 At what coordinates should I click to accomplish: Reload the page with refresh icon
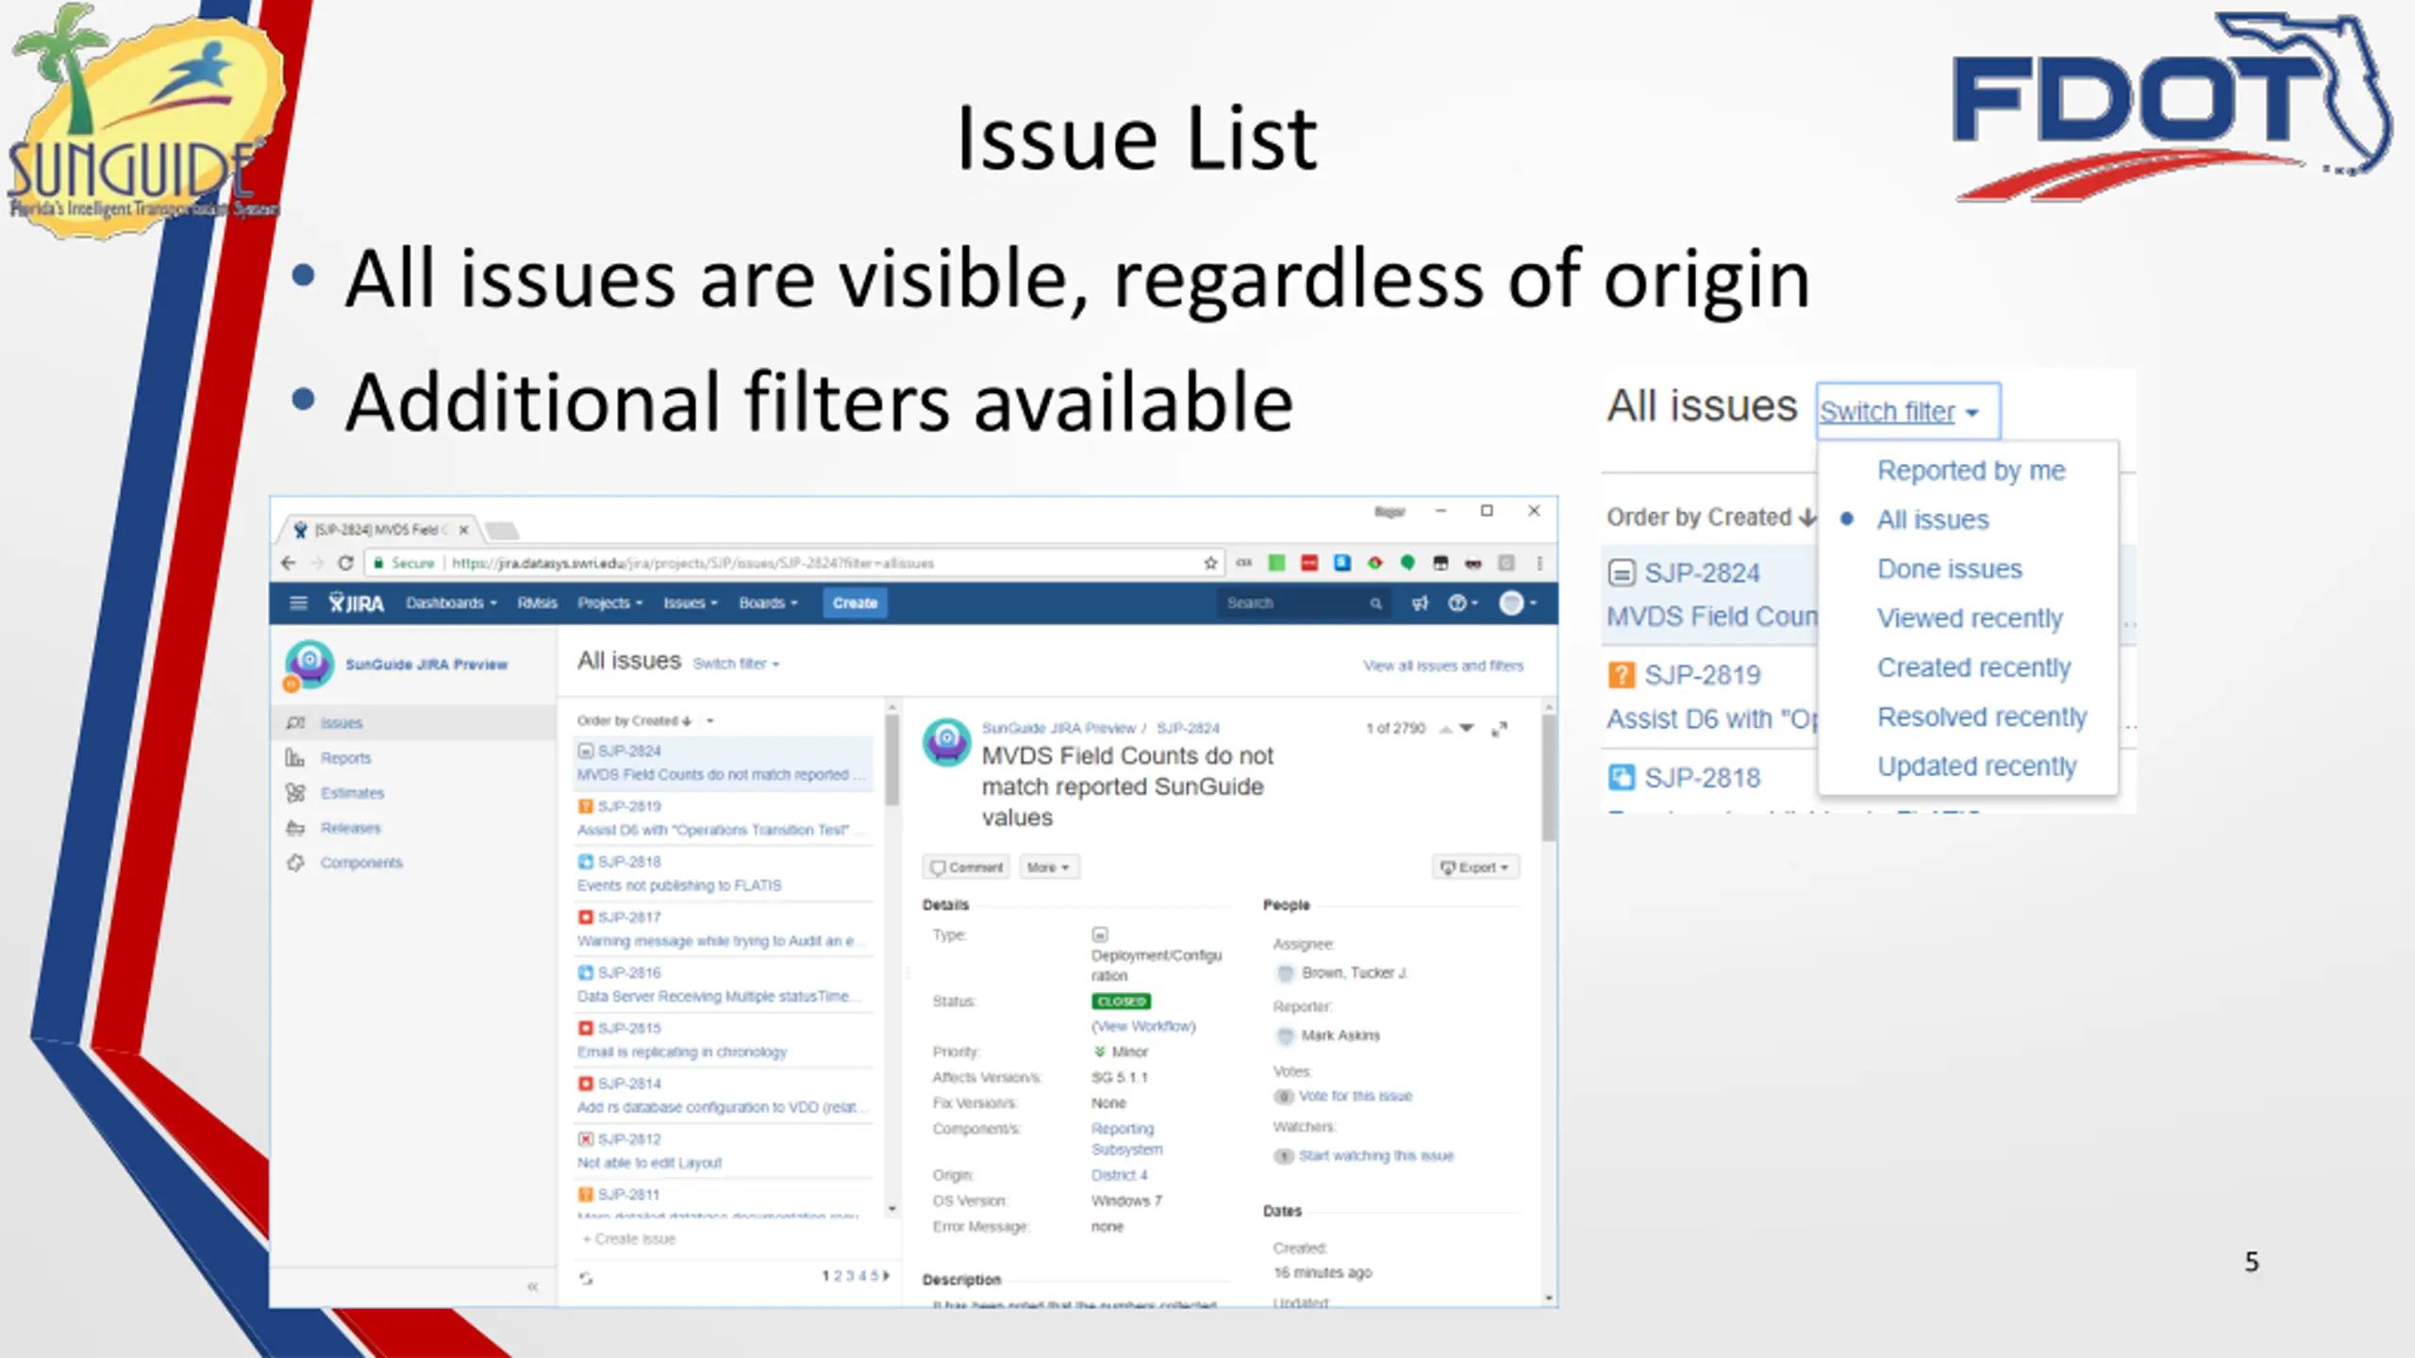coord(345,563)
